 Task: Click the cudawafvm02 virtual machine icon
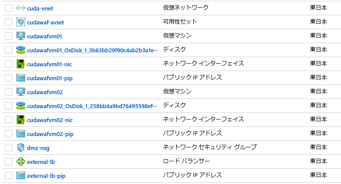(x=20, y=92)
